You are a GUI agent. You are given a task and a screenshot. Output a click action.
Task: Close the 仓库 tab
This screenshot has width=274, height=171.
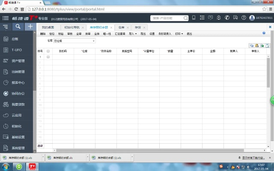point(128,27)
